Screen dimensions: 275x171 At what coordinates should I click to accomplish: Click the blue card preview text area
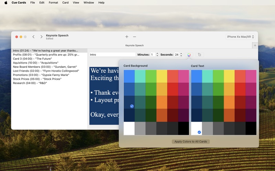(x=104, y=96)
